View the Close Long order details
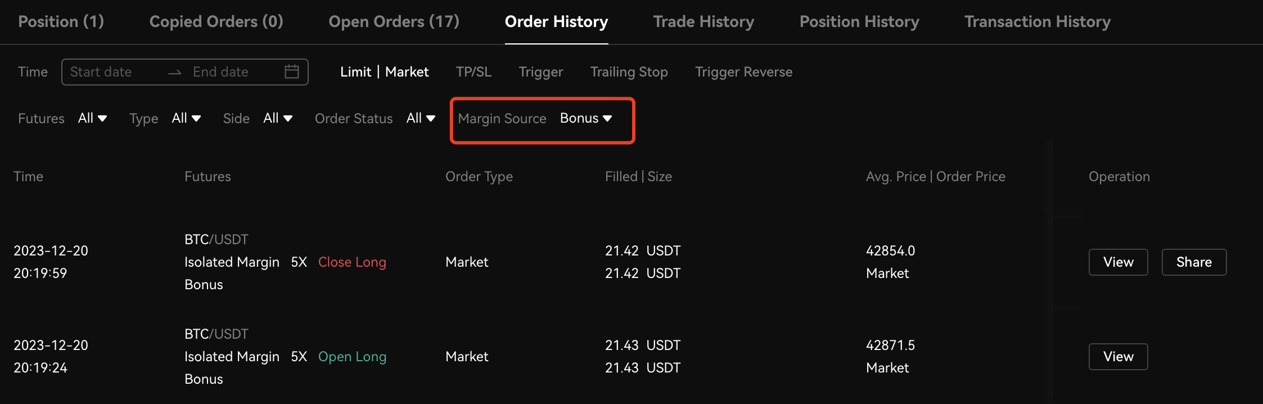This screenshot has height=404, width=1263. pyautogui.click(x=1118, y=262)
